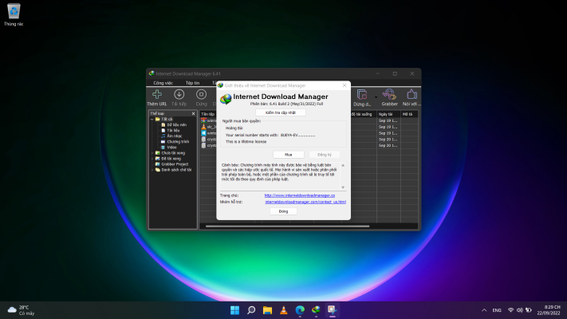The width and height of the screenshot is (567, 319).
Task: Click the Windows Start button
Action: tap(234, 309)
